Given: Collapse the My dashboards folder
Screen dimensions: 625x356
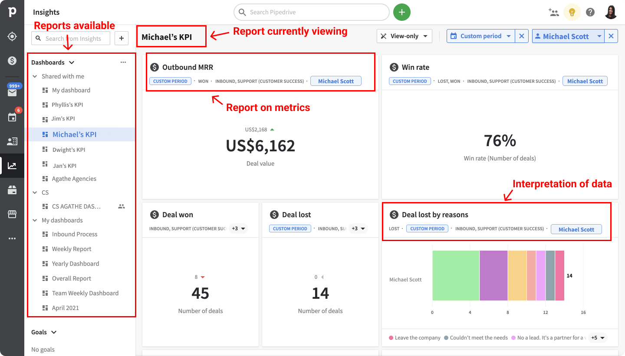Looking at the screenshot, I should [x=35, y=220].
